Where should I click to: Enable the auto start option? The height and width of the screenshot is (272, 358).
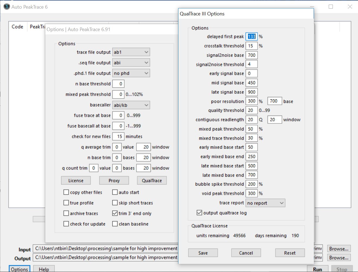(x=115, y=192)
